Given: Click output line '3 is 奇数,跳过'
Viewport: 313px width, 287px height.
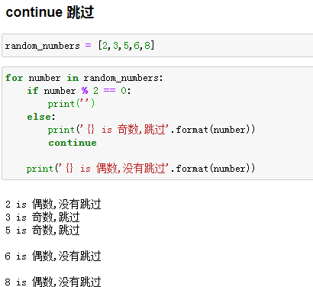Looking at the screenshot, I should pos(43,218).
